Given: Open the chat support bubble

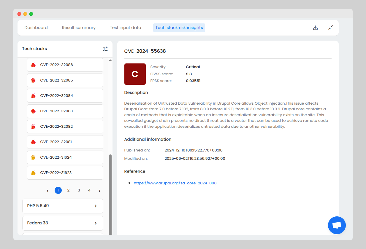Looking at the screenshot, I should (337, 225).
